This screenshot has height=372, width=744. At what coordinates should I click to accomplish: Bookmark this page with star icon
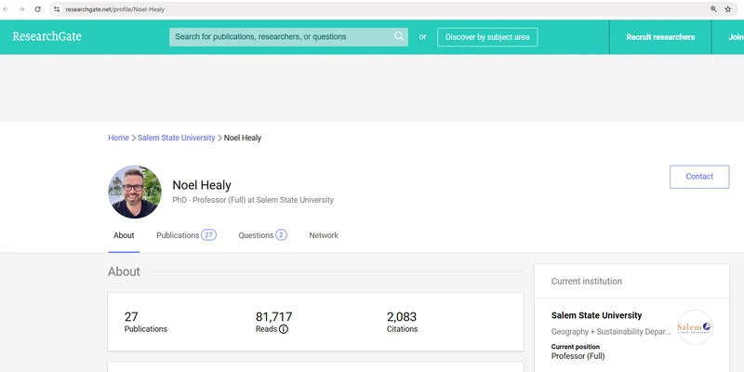(728, 8)
